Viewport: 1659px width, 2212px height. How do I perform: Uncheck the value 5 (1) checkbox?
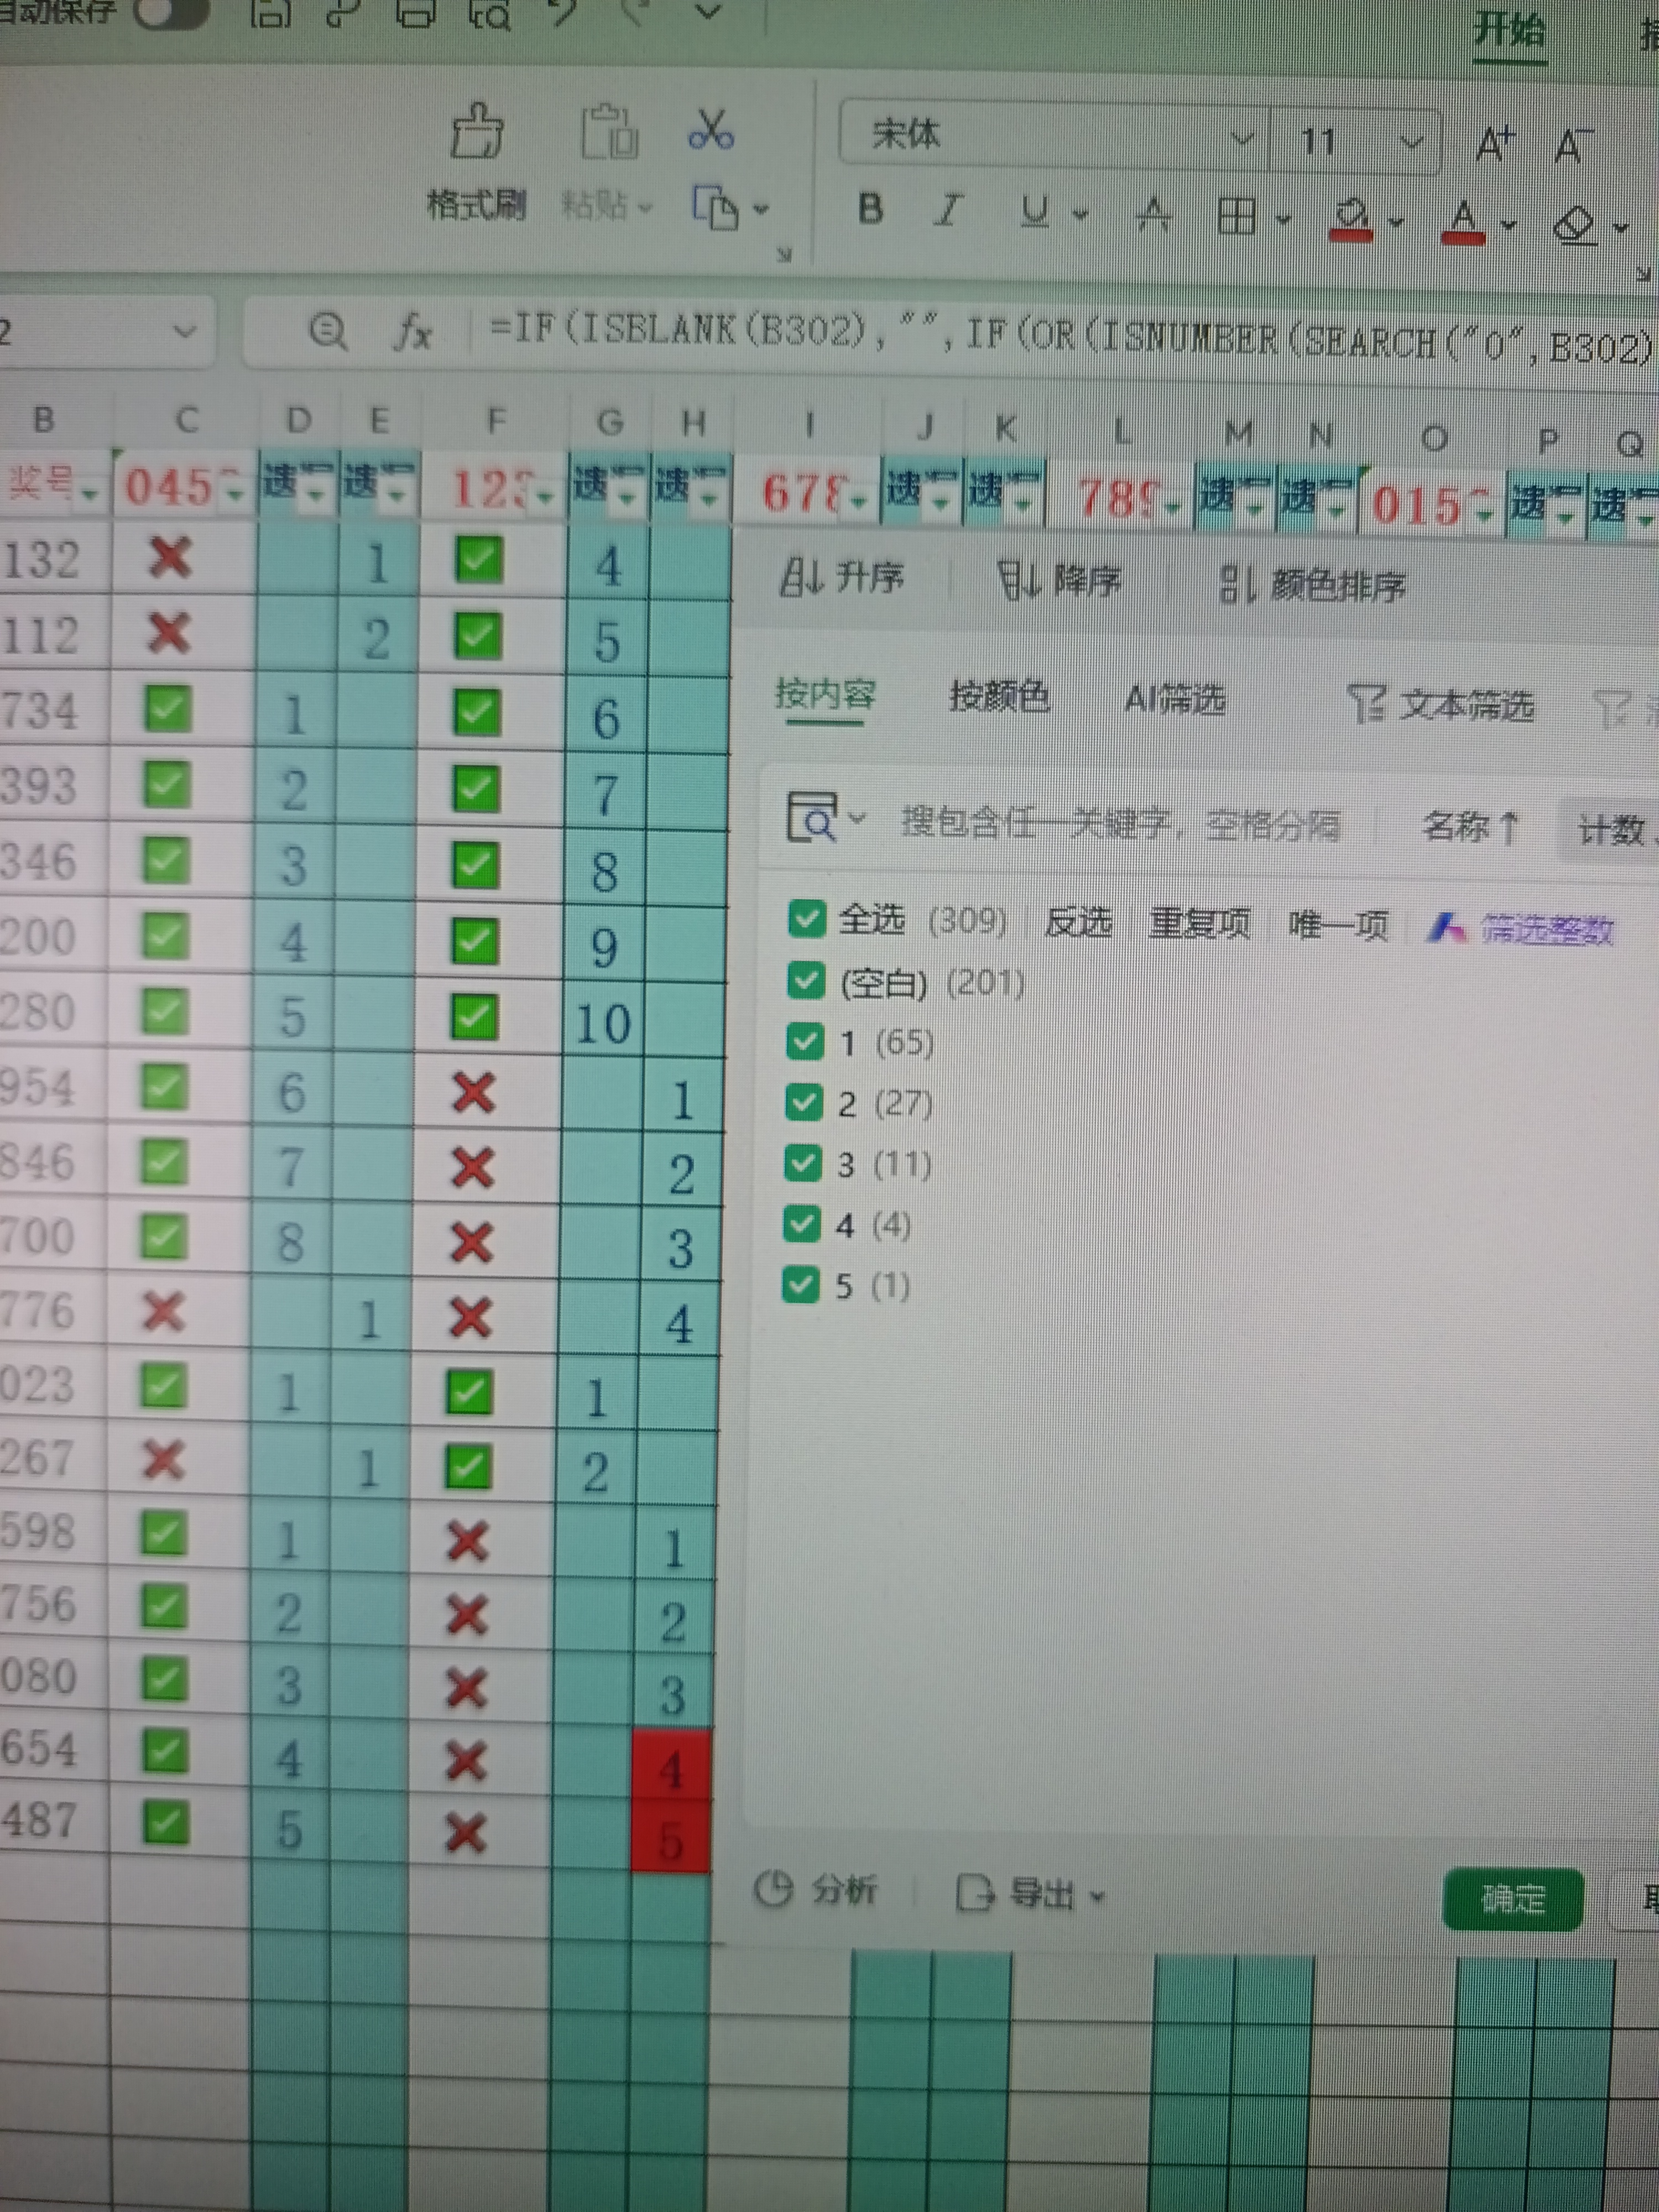[800, 1284]
